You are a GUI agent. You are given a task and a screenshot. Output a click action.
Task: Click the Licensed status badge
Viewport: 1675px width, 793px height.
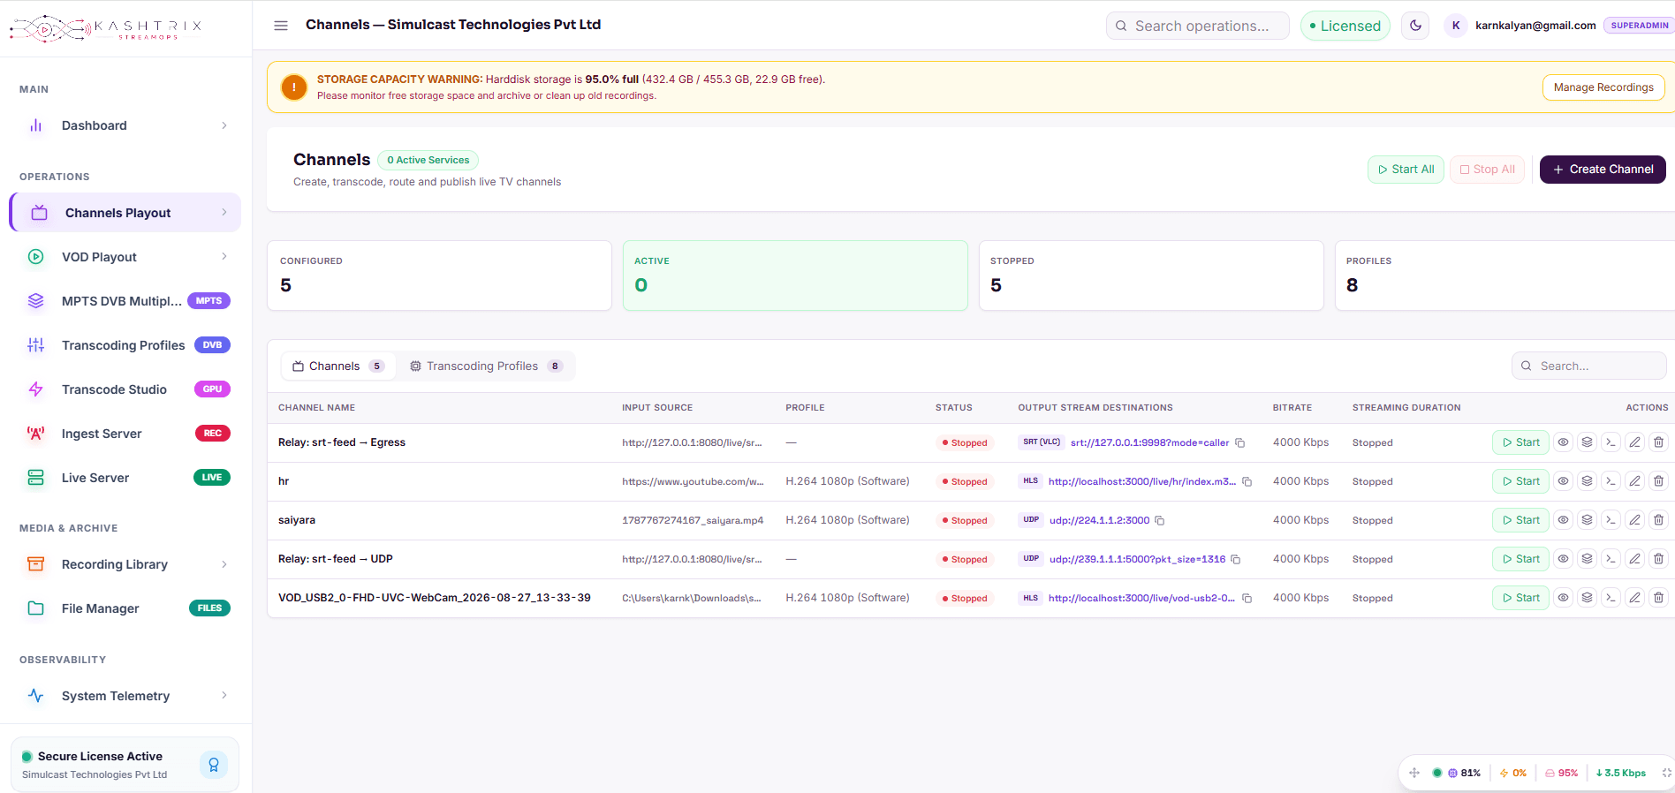[1345, 26]
